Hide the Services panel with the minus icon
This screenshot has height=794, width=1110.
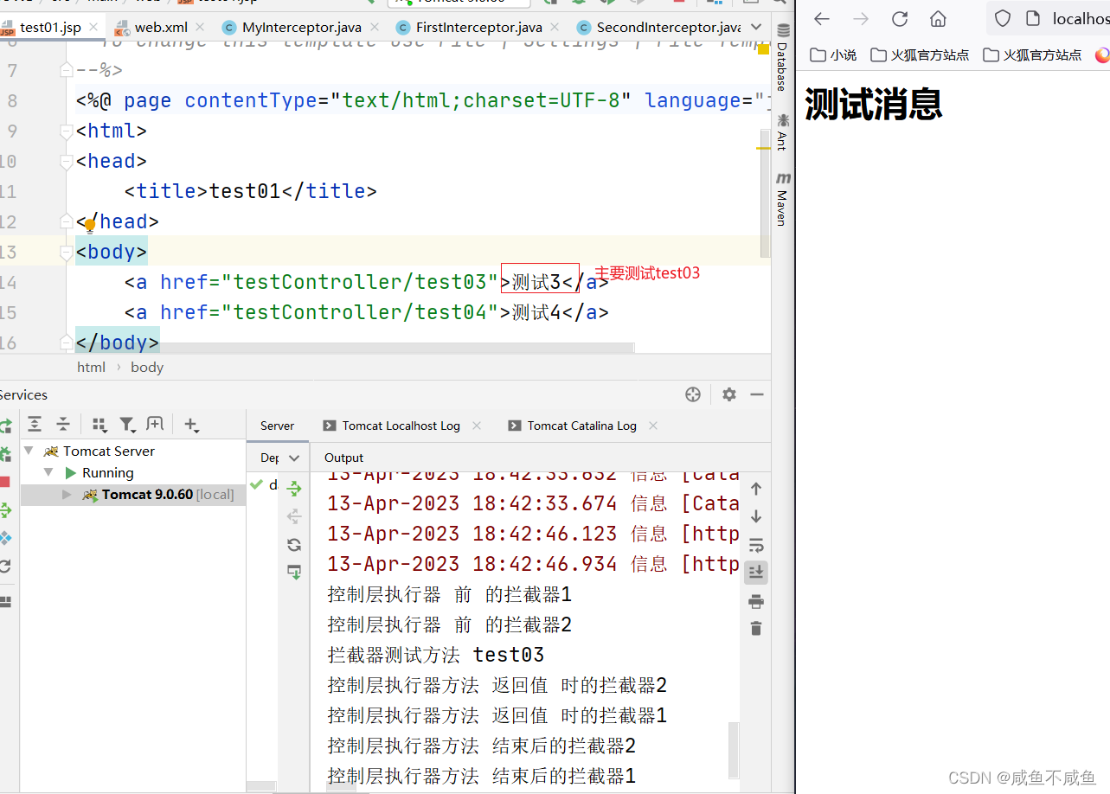pyautogui.click(x=757, y=394)
